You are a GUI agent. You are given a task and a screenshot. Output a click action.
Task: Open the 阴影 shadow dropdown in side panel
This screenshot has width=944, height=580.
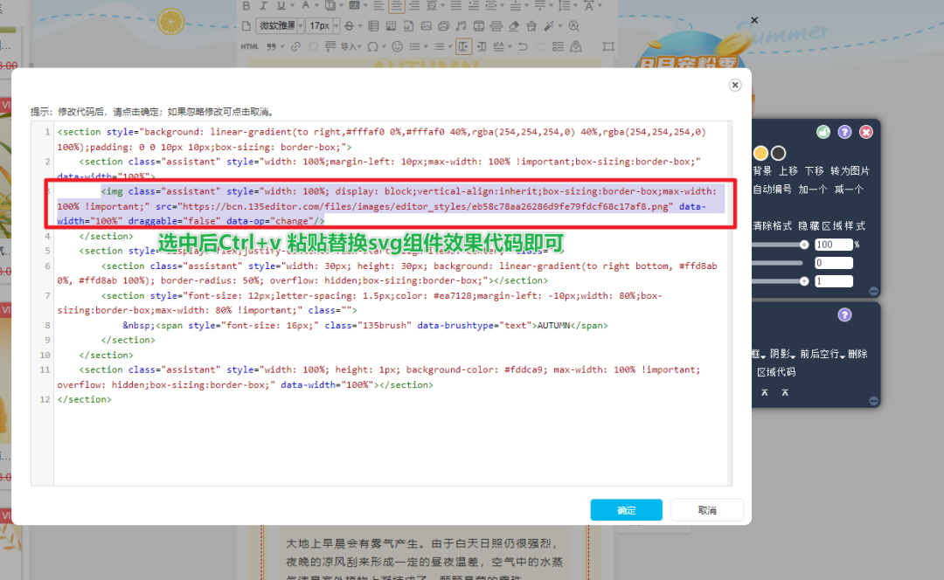[x=782, y=354]
